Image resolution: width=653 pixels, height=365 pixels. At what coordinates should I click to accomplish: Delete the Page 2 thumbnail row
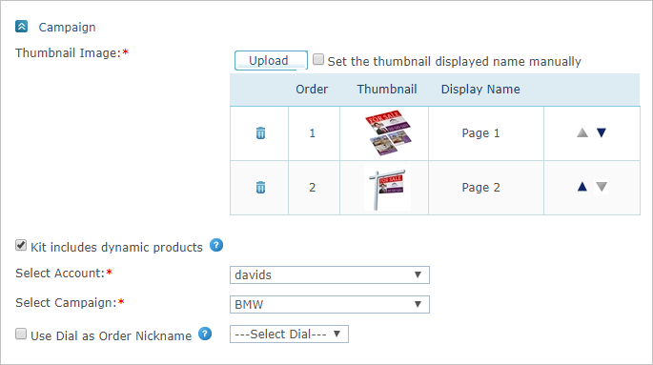point(260,188)
